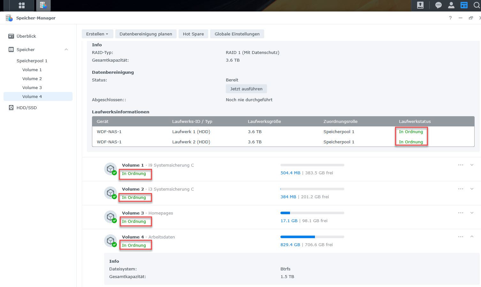The width and height of the screenshot is (481, 287).
Task: Click the Storage Manager taskbar icon
Action: coord(43,5)
